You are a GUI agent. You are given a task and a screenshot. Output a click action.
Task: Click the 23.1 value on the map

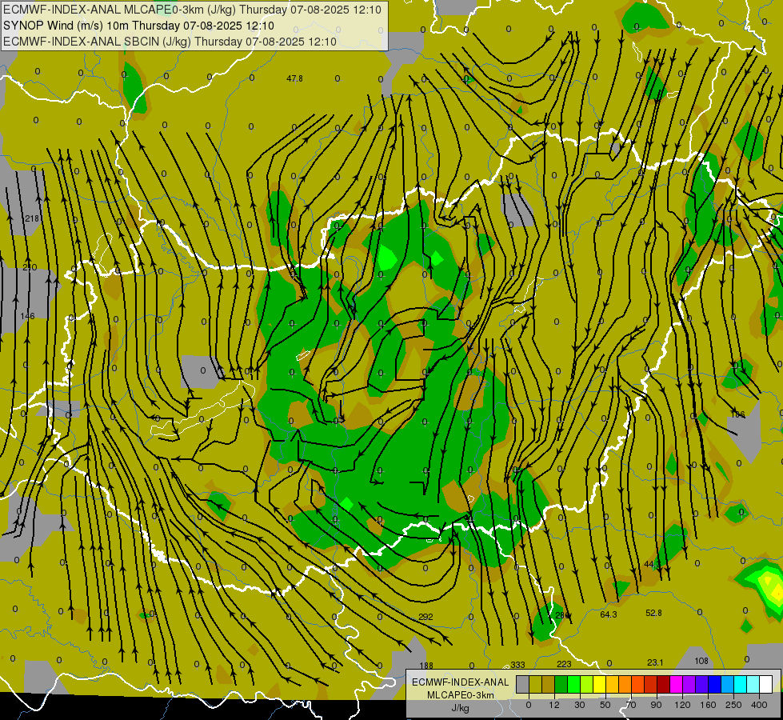pos(655,662)
